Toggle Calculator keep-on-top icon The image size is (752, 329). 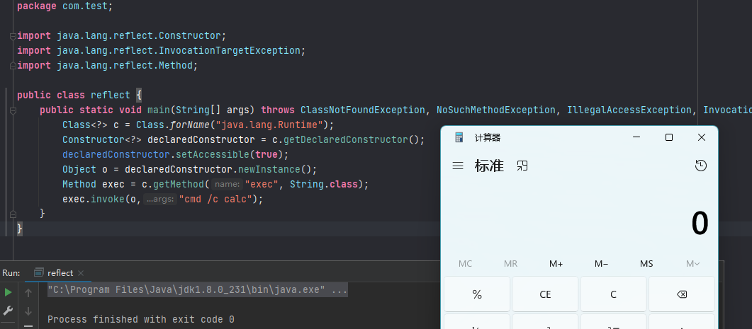[522, 166]
